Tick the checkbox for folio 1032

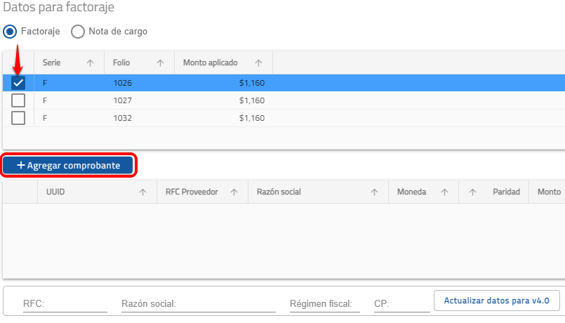tap(18, 118)
